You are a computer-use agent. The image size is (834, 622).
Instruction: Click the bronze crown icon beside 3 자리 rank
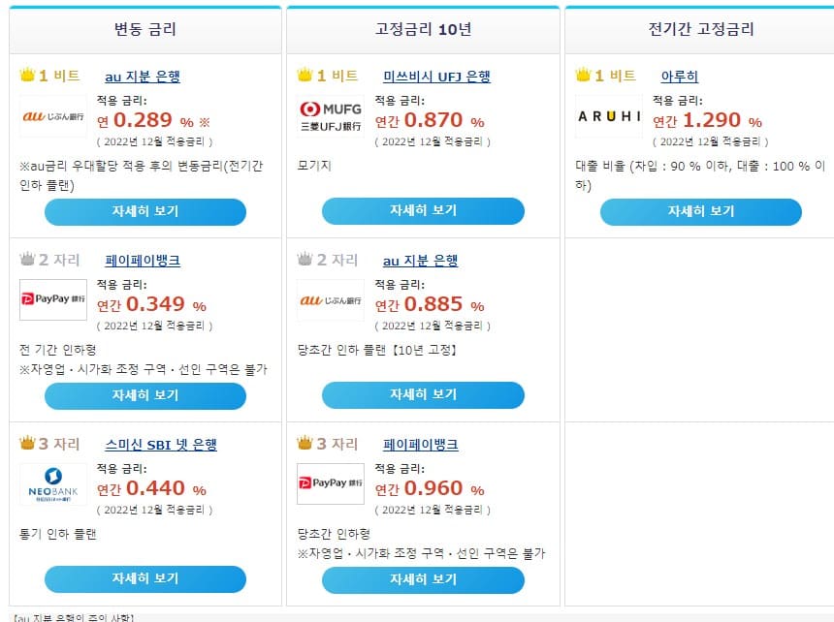tap(25, 444)
